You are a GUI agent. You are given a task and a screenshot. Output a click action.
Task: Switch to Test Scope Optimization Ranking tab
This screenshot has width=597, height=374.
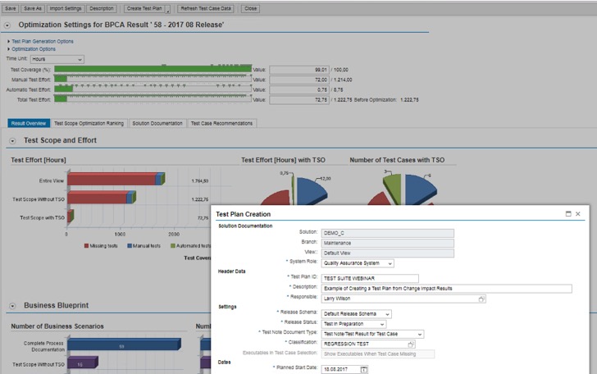pyautogui.click(x=89, y=123)
